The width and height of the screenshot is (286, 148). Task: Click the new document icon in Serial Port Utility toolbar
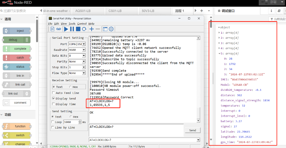pos(52,29)
